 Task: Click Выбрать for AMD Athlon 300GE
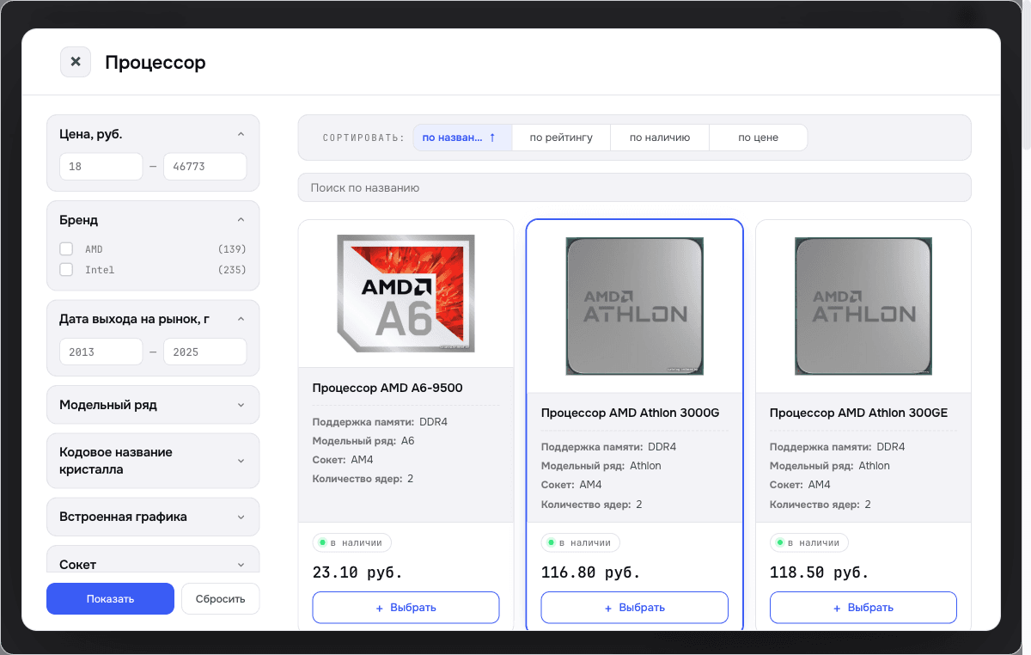863,608
